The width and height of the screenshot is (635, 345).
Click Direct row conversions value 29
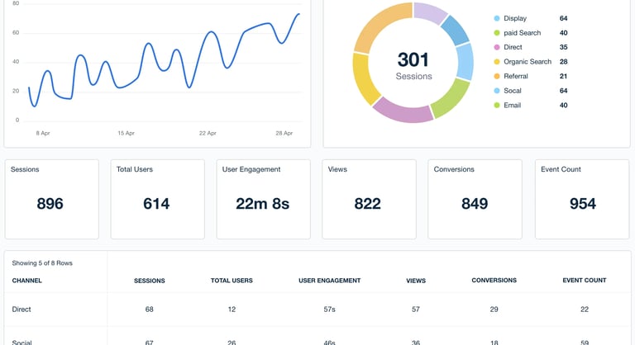(x=494, y=310)
